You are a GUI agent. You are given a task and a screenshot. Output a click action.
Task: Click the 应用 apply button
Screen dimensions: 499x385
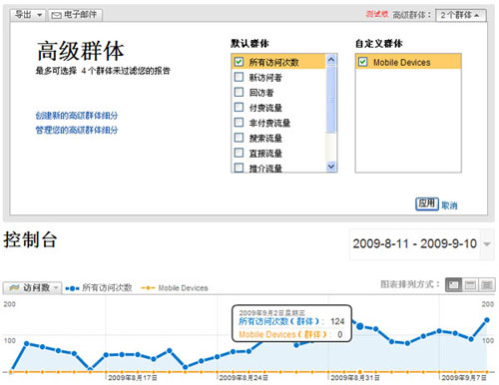pyautogui.click(x=427, y=203)
